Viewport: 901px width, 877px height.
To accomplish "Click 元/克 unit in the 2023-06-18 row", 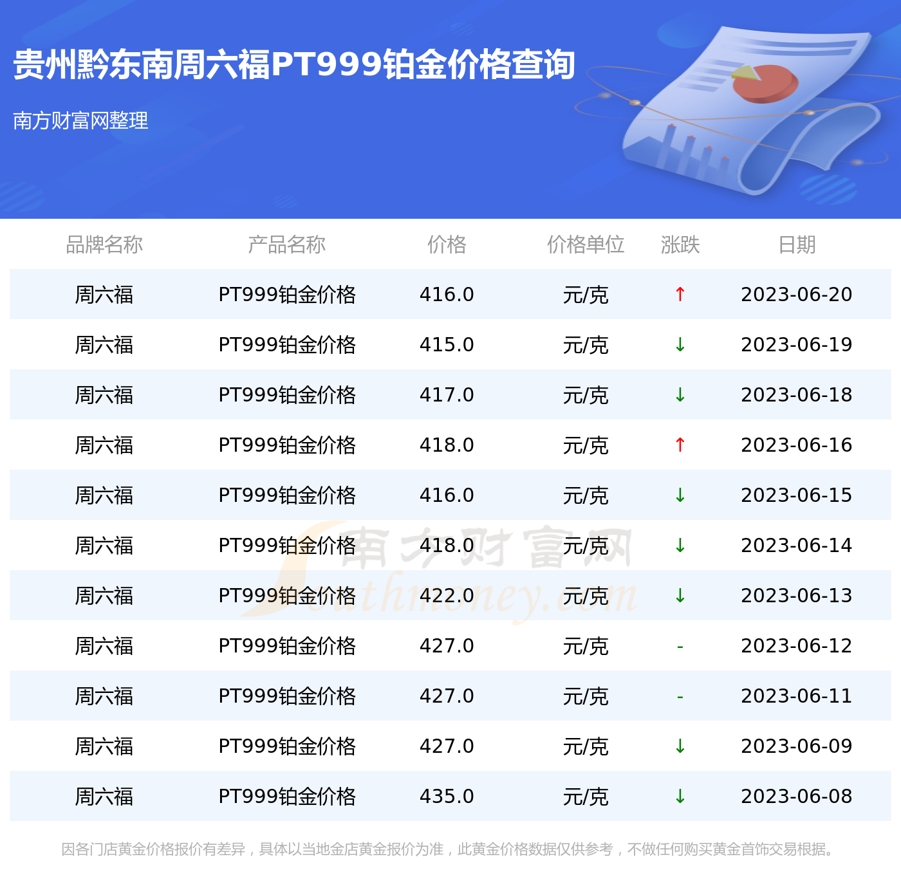I will click(x=586, y=395).
